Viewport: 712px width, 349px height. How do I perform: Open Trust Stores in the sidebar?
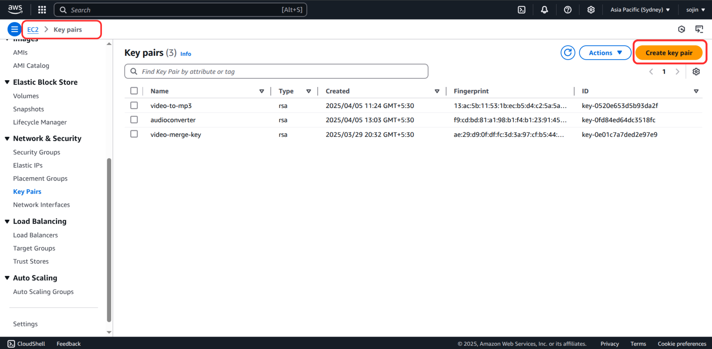coord(31,261)
